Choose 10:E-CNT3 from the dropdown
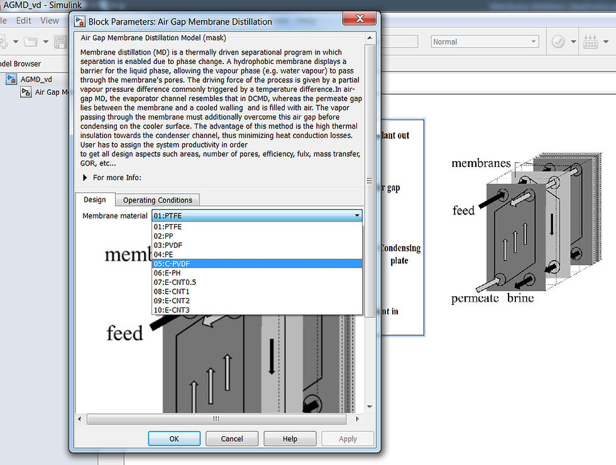The height and width of the screenshot is (465, 616). [x=256, y=310]
